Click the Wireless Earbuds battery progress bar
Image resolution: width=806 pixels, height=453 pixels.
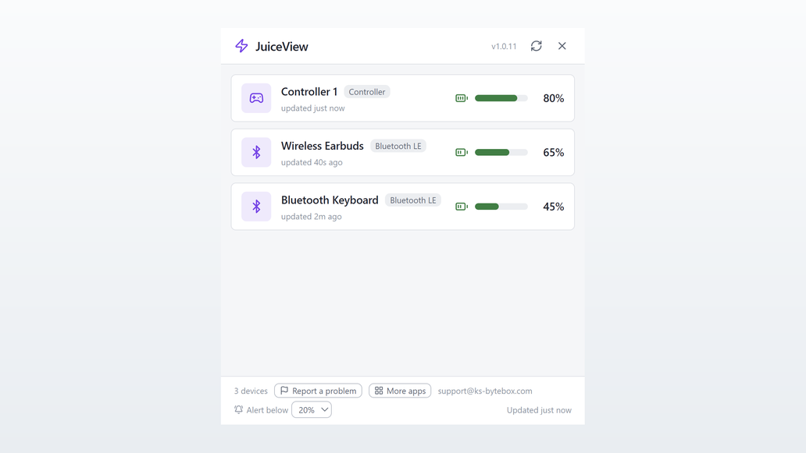tap(501, 152)
